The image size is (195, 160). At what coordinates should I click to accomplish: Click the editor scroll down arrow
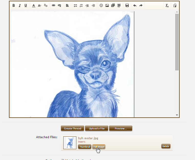tap(177, 115)
